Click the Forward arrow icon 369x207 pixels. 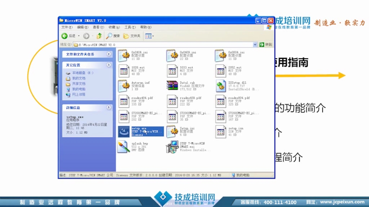(86, 36)
